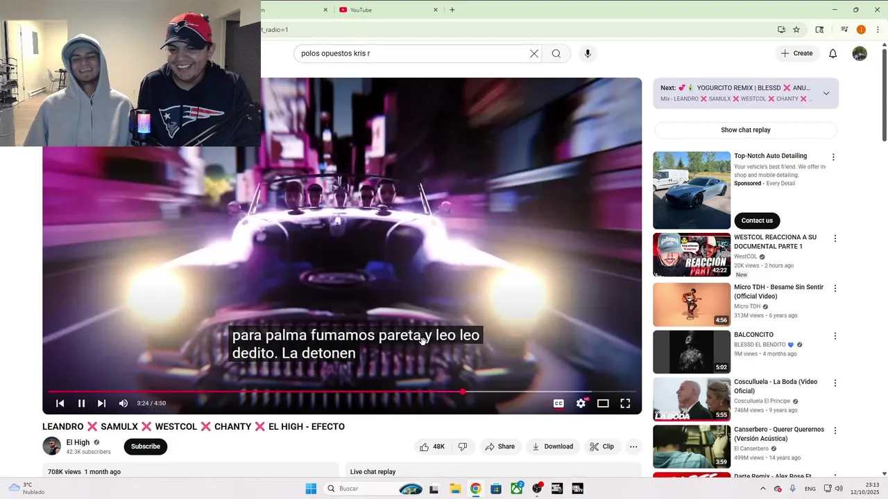Open video settings gear
888x499 pixels.
pos(581,403)
